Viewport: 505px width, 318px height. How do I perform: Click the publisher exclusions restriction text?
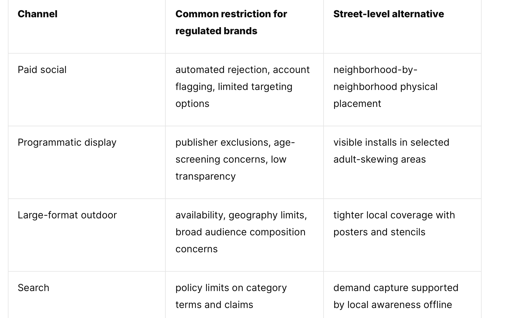pos(235,159)
